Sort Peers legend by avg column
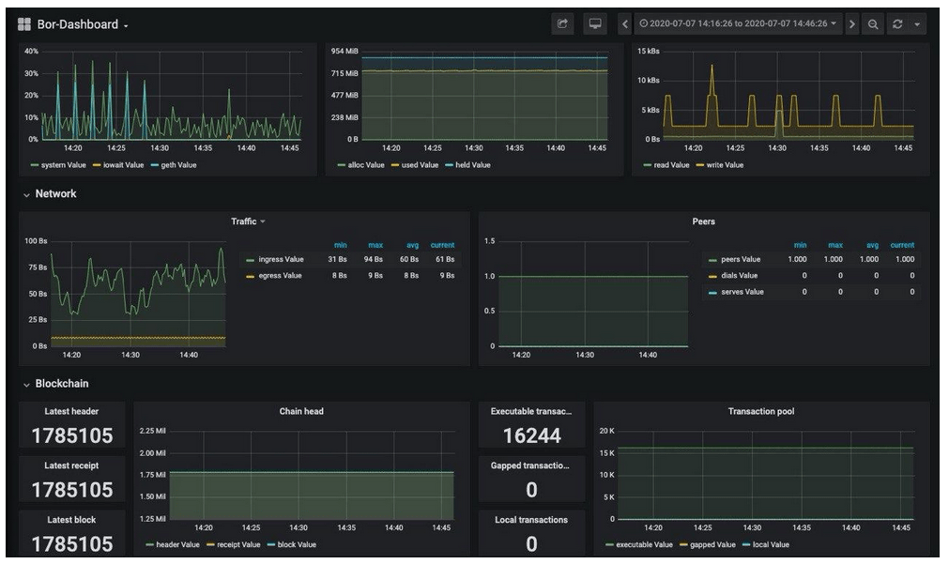Viewport: 949px width, 564px height. pyautogui.click(x=872, y=245)
